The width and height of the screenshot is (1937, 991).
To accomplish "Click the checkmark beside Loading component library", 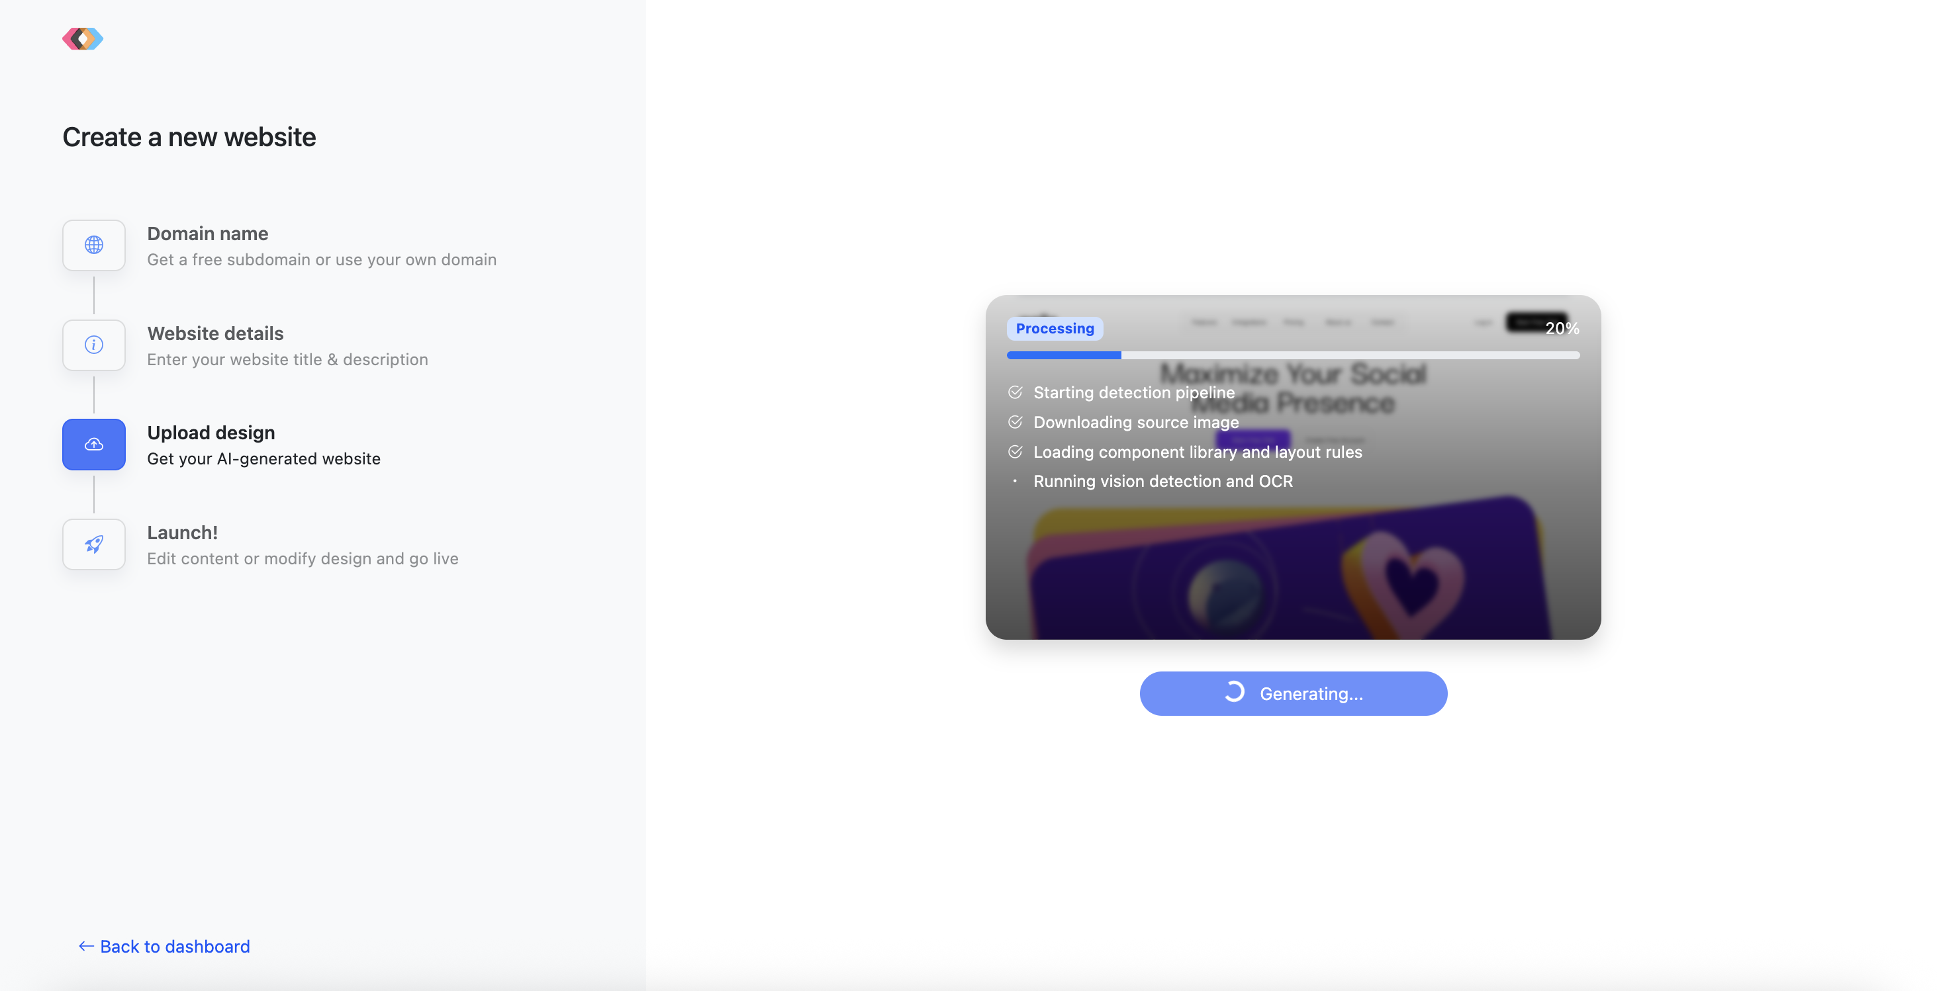I will 1015,452.
